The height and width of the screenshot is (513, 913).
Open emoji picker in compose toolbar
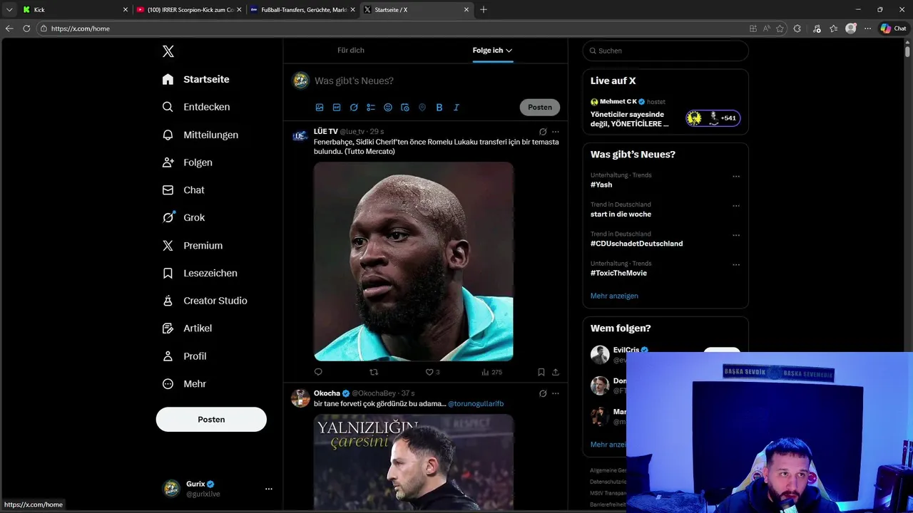click(x=388, y=108)
